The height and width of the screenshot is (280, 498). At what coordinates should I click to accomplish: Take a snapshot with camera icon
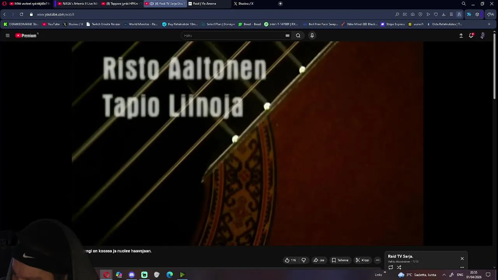coord(413,14)
